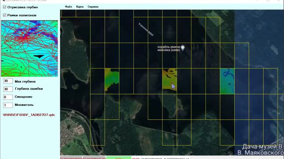
Task: Toggle the Отрисовка глубин checkbox
Action: coord(4,7)
